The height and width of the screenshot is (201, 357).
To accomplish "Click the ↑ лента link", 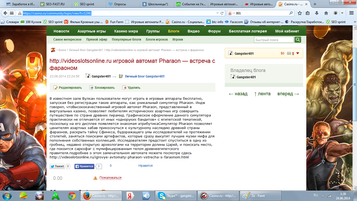I will click(262, 94).
